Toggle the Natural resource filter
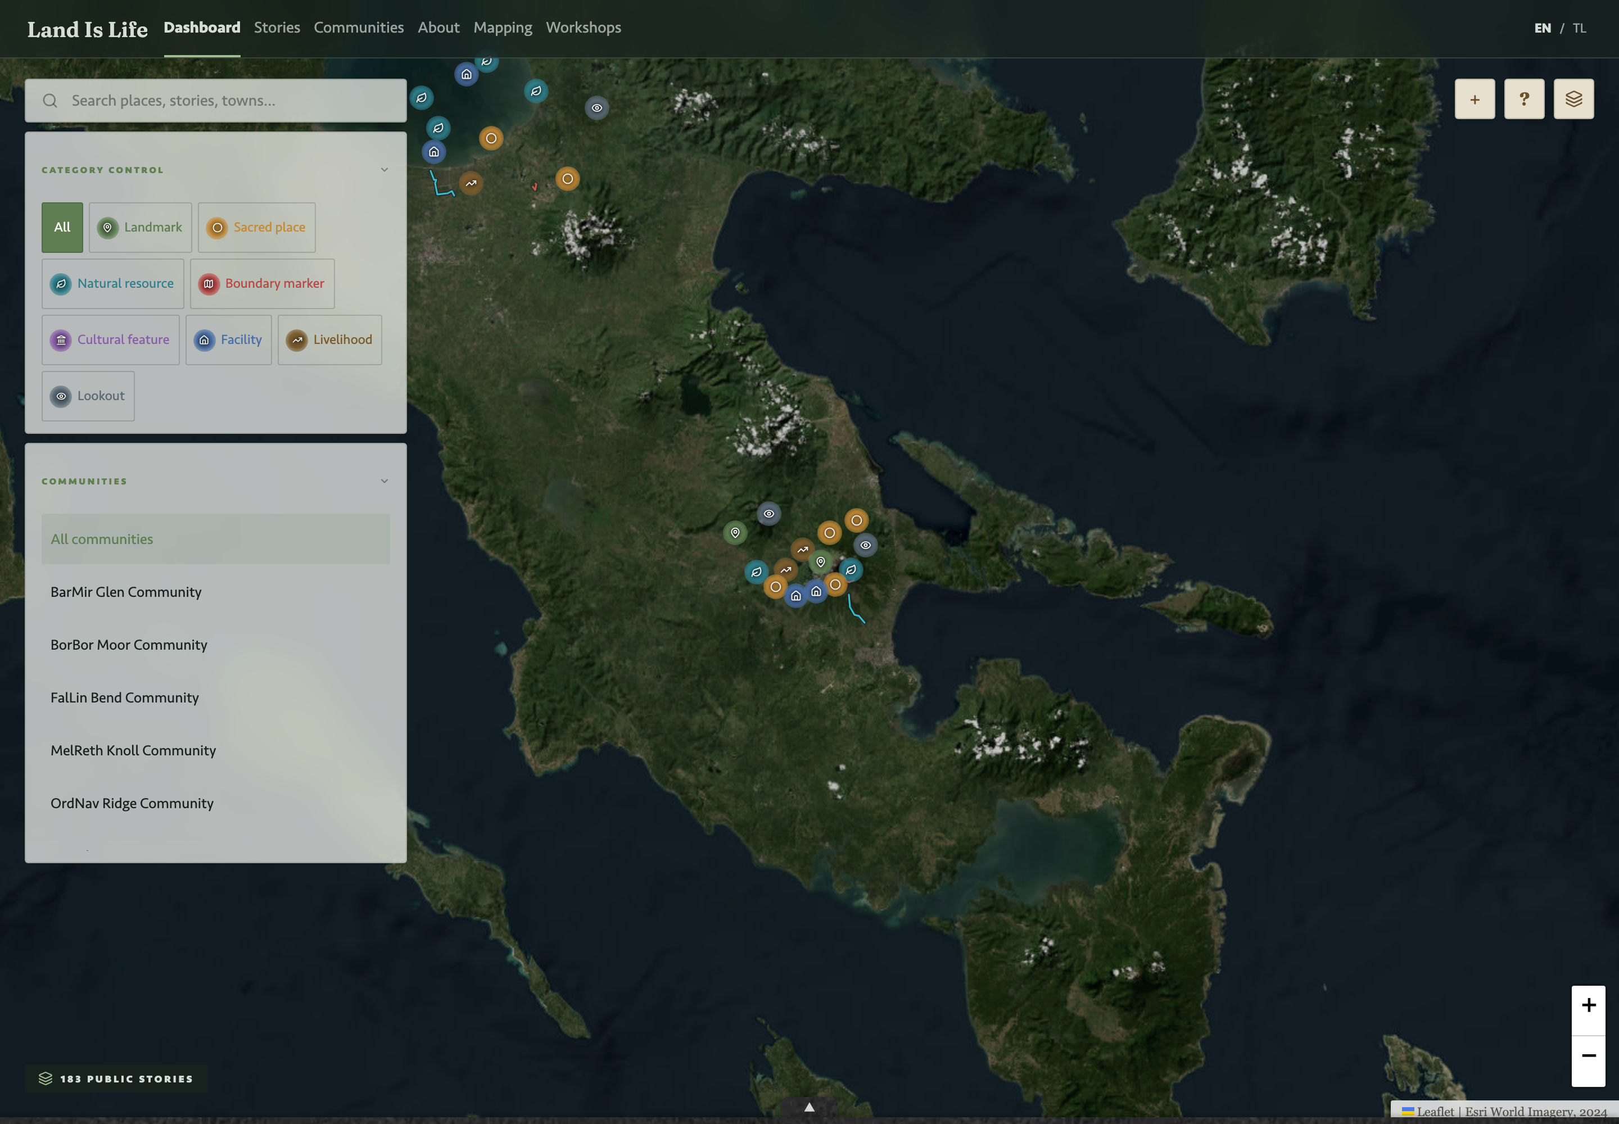Viewport: 1619px width, 1124px height. (x=113, y=284)
